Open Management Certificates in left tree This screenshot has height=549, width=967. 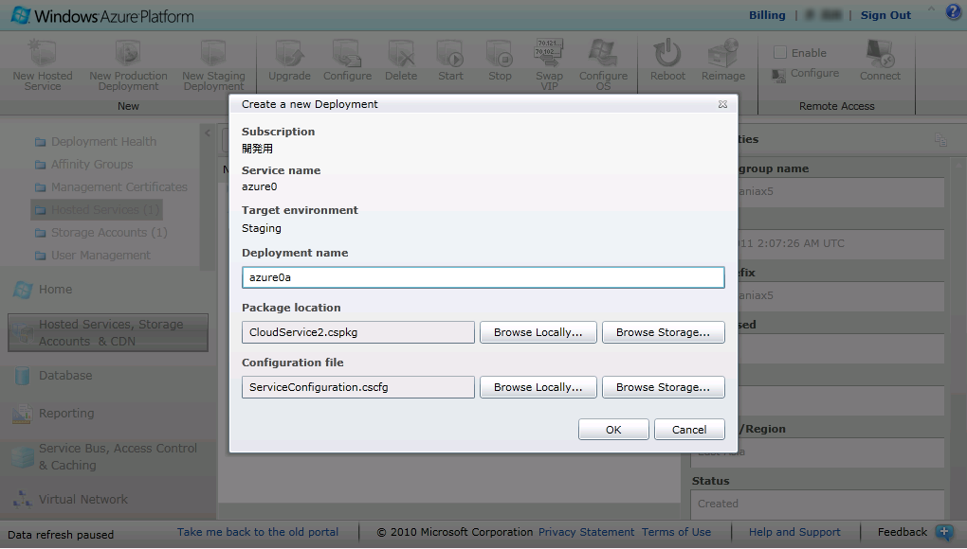point(112,187)
